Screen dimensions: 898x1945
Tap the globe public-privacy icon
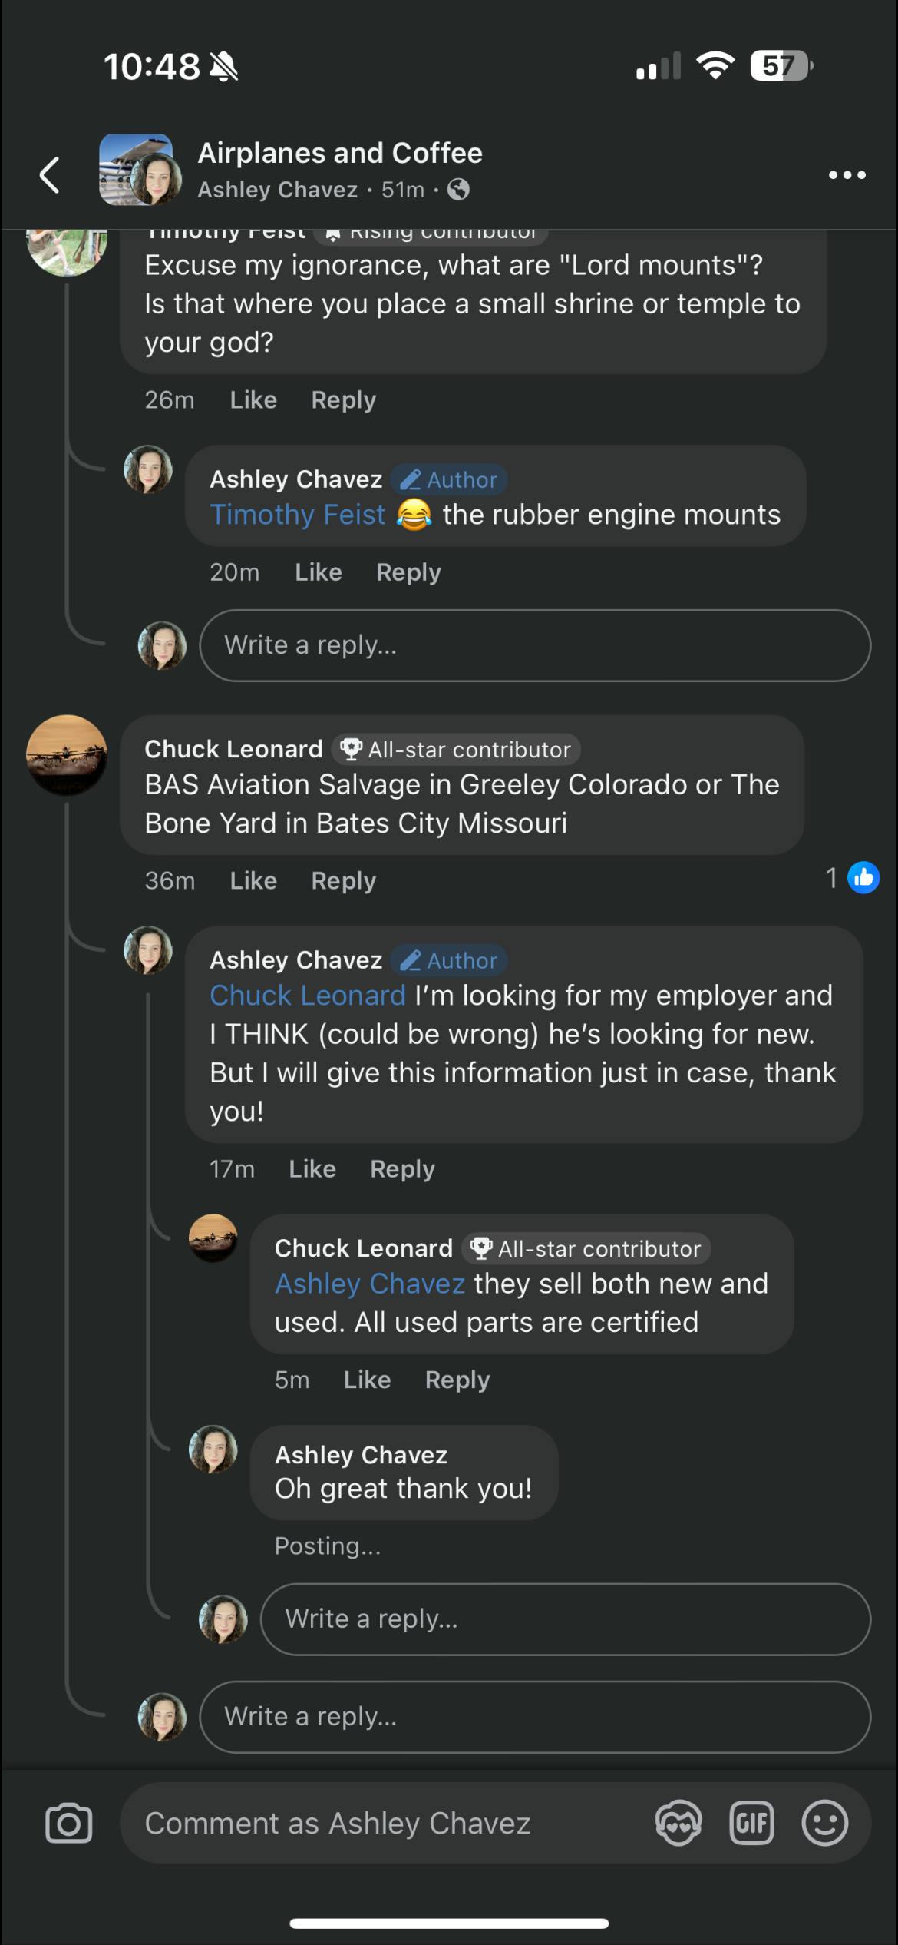(x=458, y=189)
